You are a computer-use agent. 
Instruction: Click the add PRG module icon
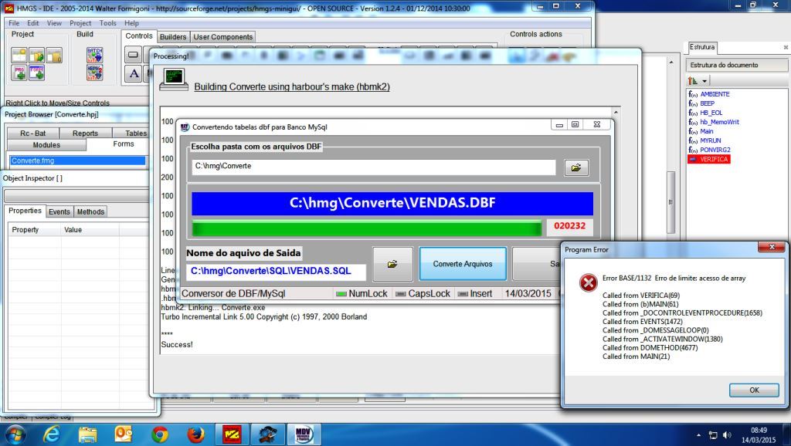pos(19,73)
